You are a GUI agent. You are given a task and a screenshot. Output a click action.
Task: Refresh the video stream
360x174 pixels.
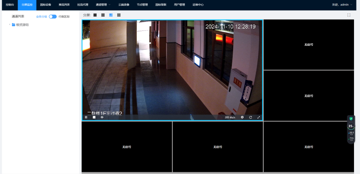click(251, 117)
